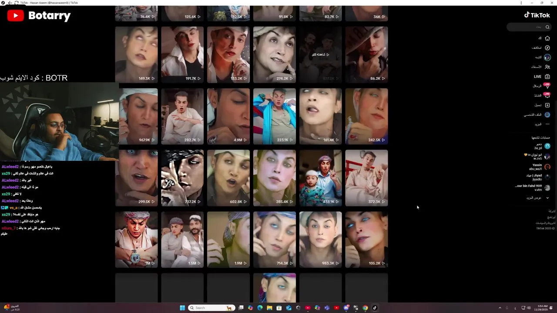Open the video with 274.2K views
This screenshot has width=557, height=313.
275,54
